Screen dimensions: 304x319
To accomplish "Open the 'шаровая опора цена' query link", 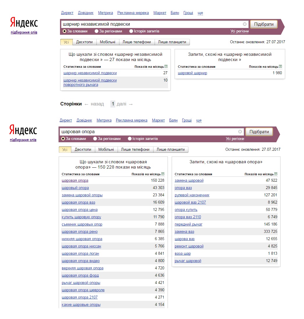I will click(x=80, y=210).
